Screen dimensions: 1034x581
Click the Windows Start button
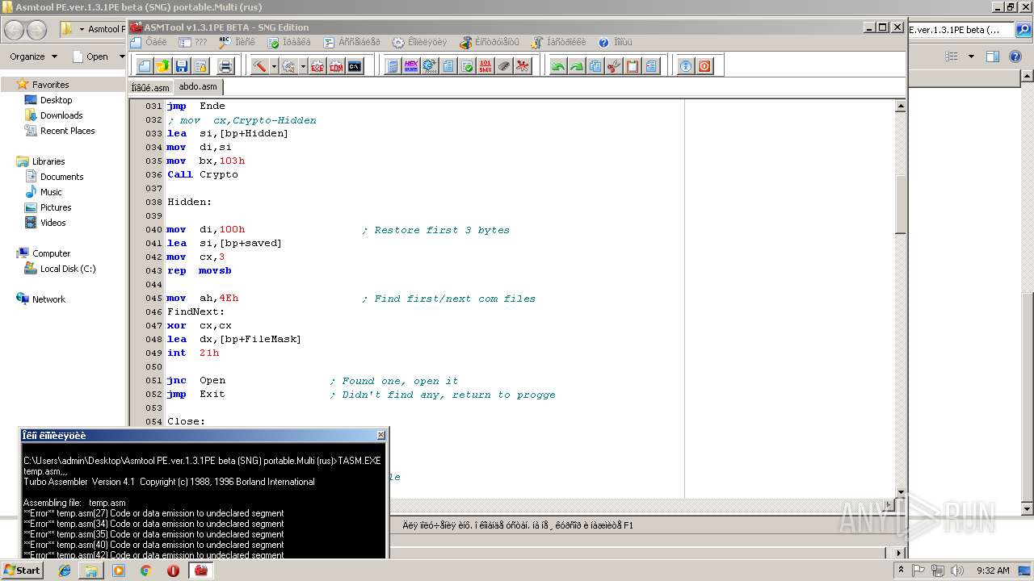(x=22, y=571)
